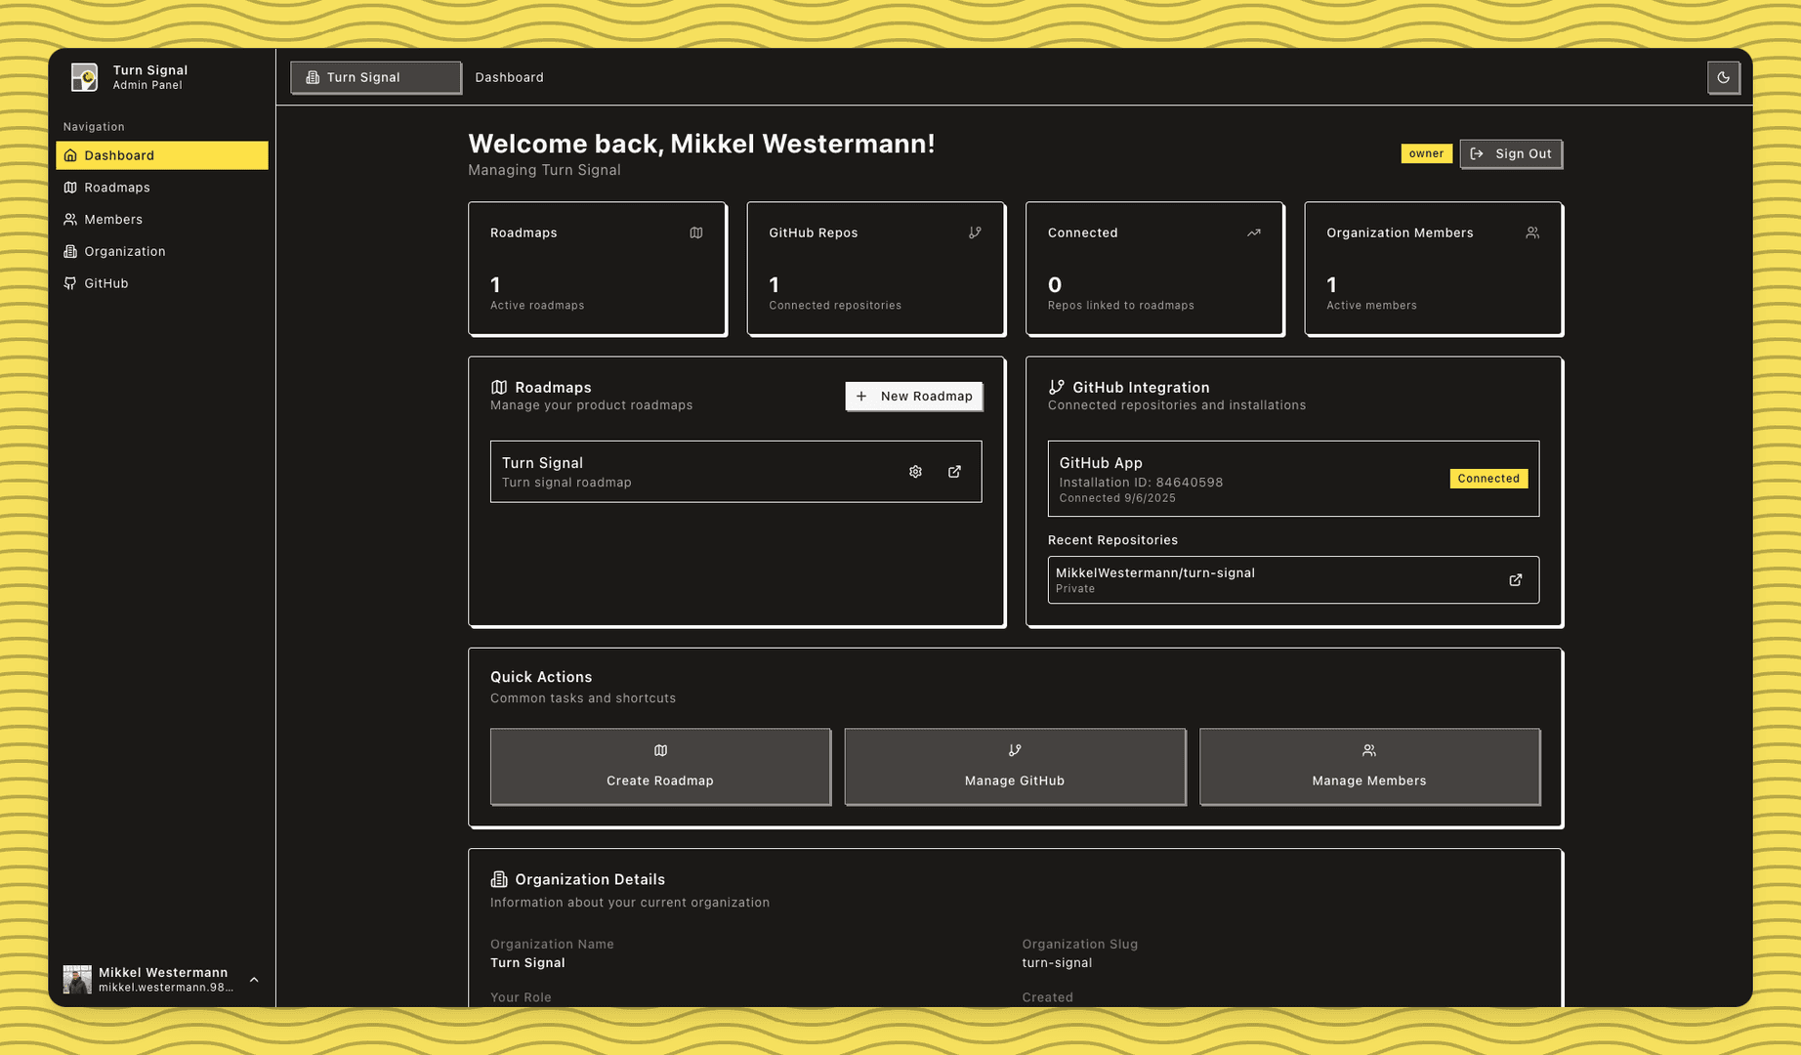Open settings gear for Turn Signal roadmap

[915, 472]
